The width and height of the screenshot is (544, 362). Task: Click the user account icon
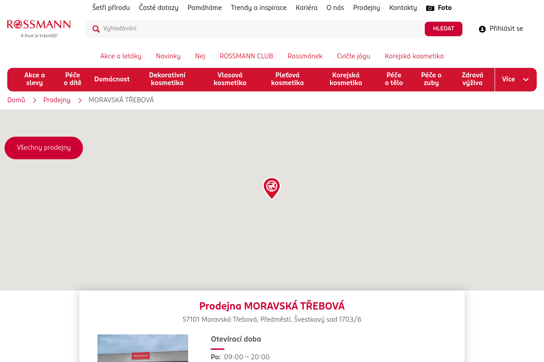click(x=482, y=29)
